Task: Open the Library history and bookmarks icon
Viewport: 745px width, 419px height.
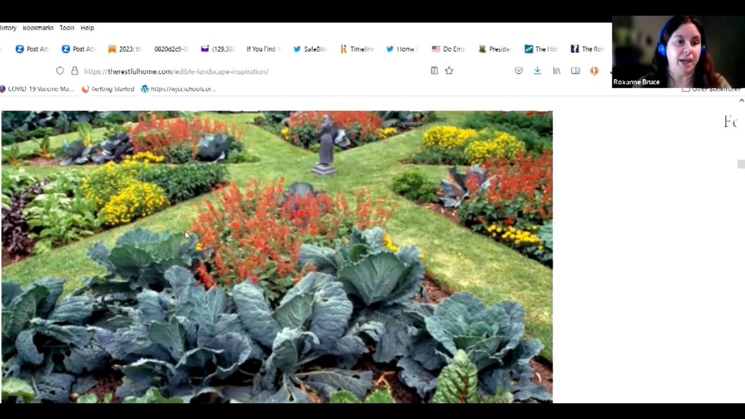Action: coord(556,71)
